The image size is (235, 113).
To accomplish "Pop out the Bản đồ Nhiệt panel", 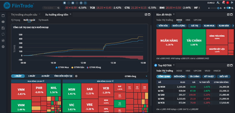I will [228, 14].
